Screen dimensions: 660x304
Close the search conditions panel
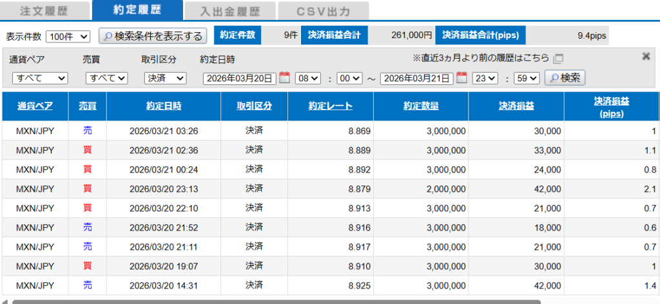(x=646, y=57)
